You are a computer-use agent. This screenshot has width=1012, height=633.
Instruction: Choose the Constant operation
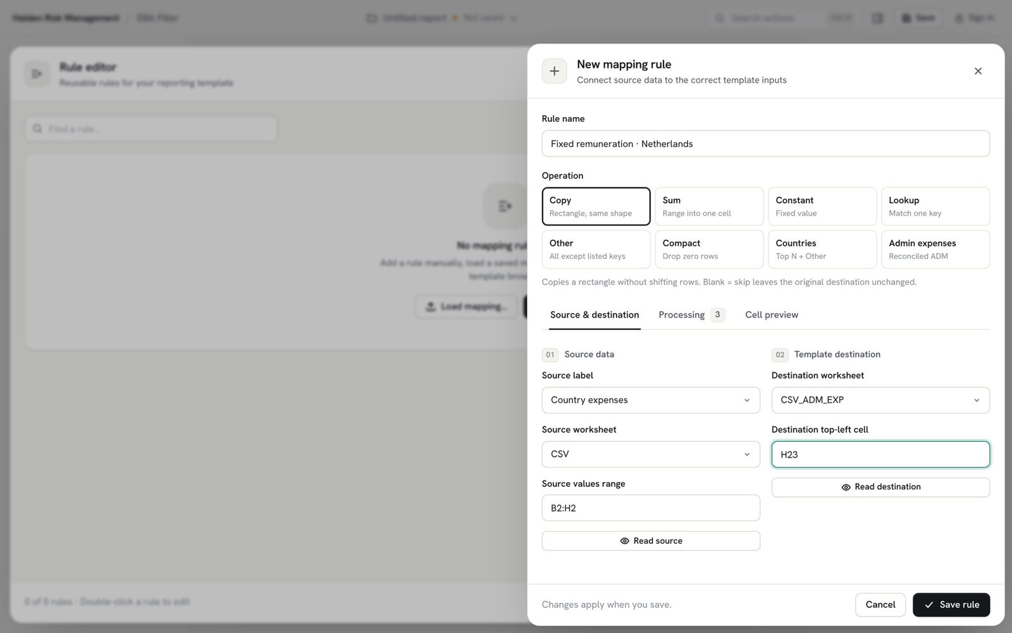click(x=822, y=206)
